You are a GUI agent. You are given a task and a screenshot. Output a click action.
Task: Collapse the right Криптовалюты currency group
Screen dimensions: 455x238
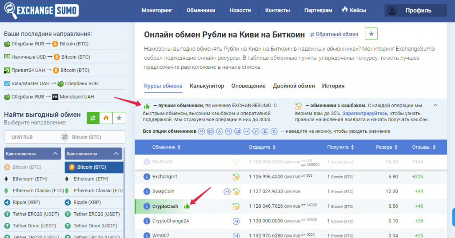click(93, 154)
